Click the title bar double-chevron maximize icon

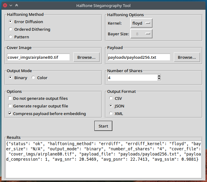pos(16,5)
